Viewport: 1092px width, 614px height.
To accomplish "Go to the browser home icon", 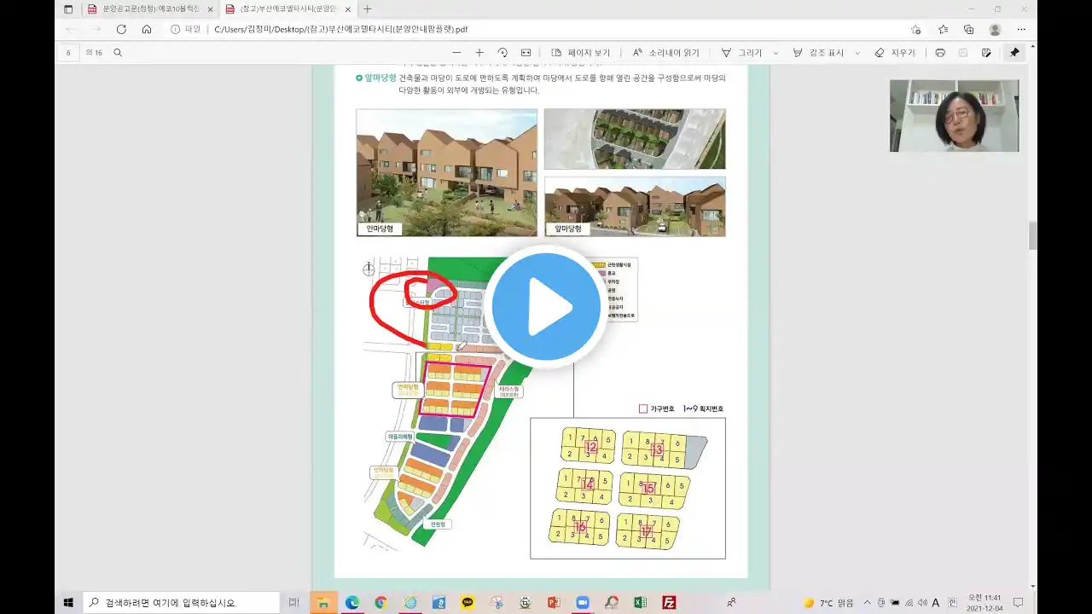I will (x=147, y=29).
